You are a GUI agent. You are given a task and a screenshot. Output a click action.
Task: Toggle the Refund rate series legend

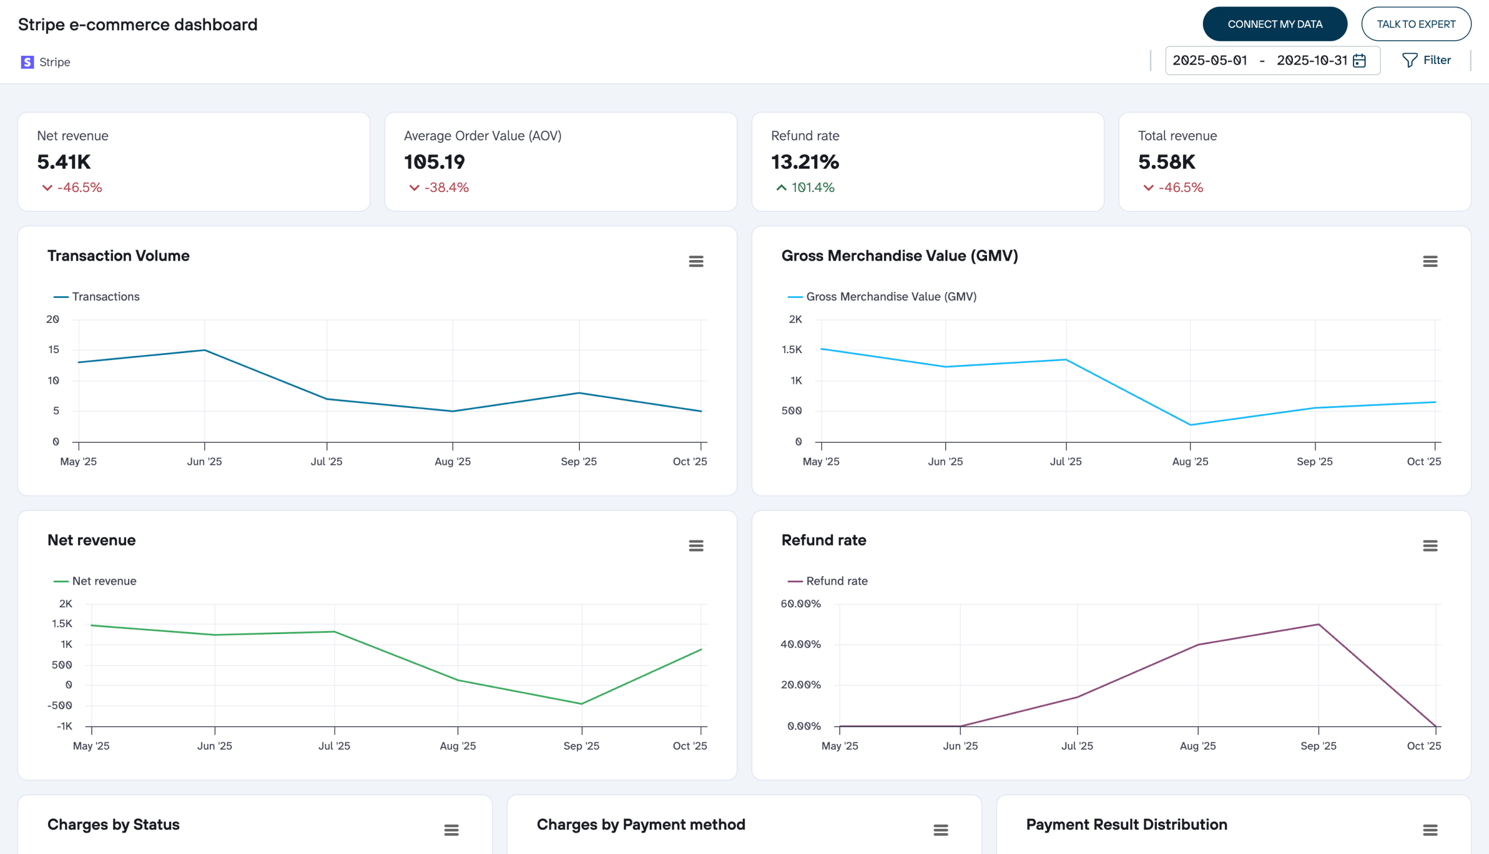pos(828,581)
